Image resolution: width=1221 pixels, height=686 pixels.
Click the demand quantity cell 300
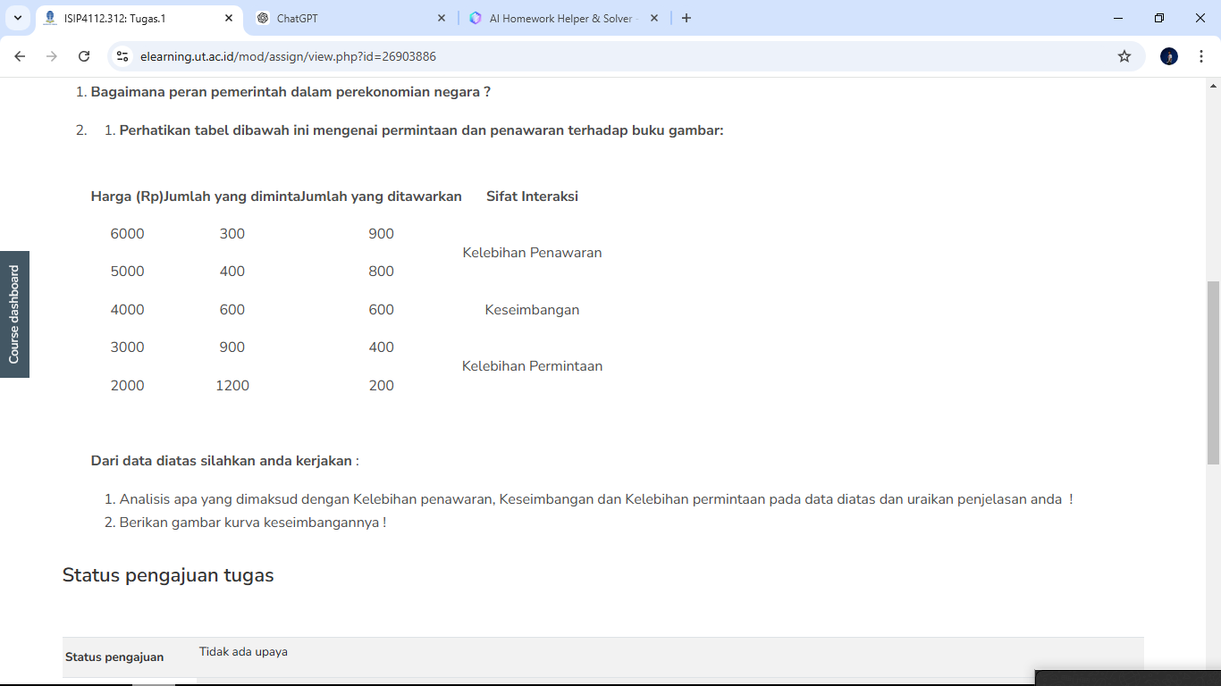(232, 234)
